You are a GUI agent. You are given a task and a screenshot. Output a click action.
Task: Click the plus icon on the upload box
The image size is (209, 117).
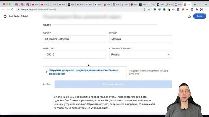coord(47,72)
